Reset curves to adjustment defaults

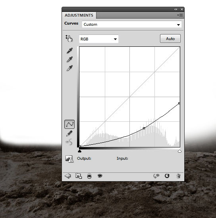167,176
